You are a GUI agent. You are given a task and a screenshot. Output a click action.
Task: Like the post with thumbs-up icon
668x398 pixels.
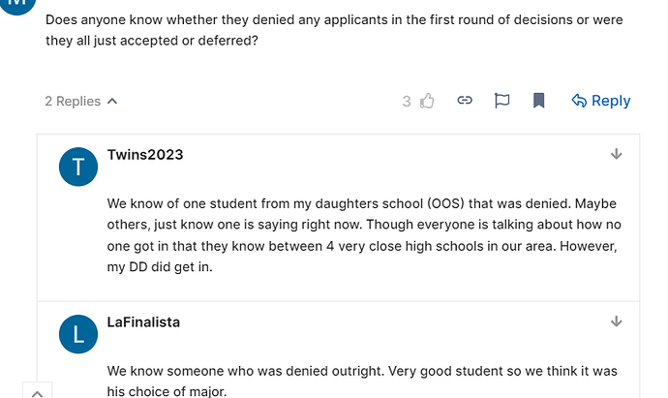point(428,101)
